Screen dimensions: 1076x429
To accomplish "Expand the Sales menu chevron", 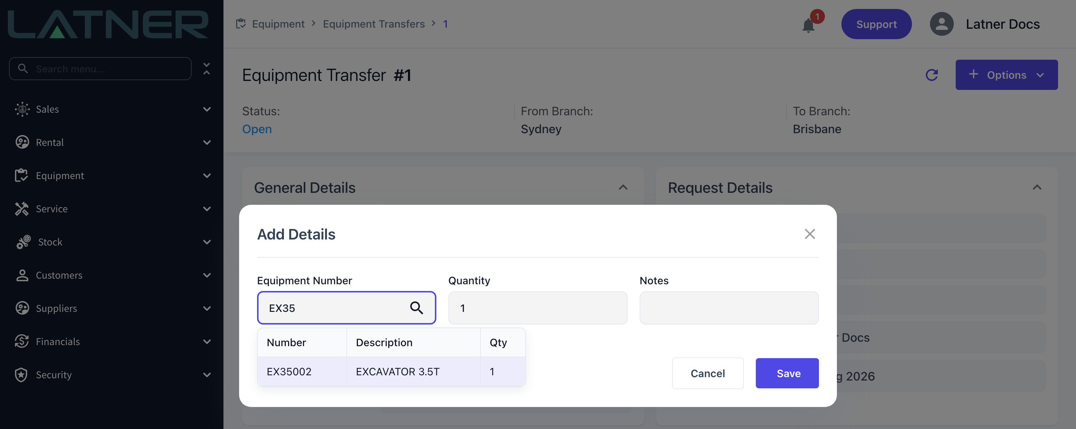I will 207,109.
